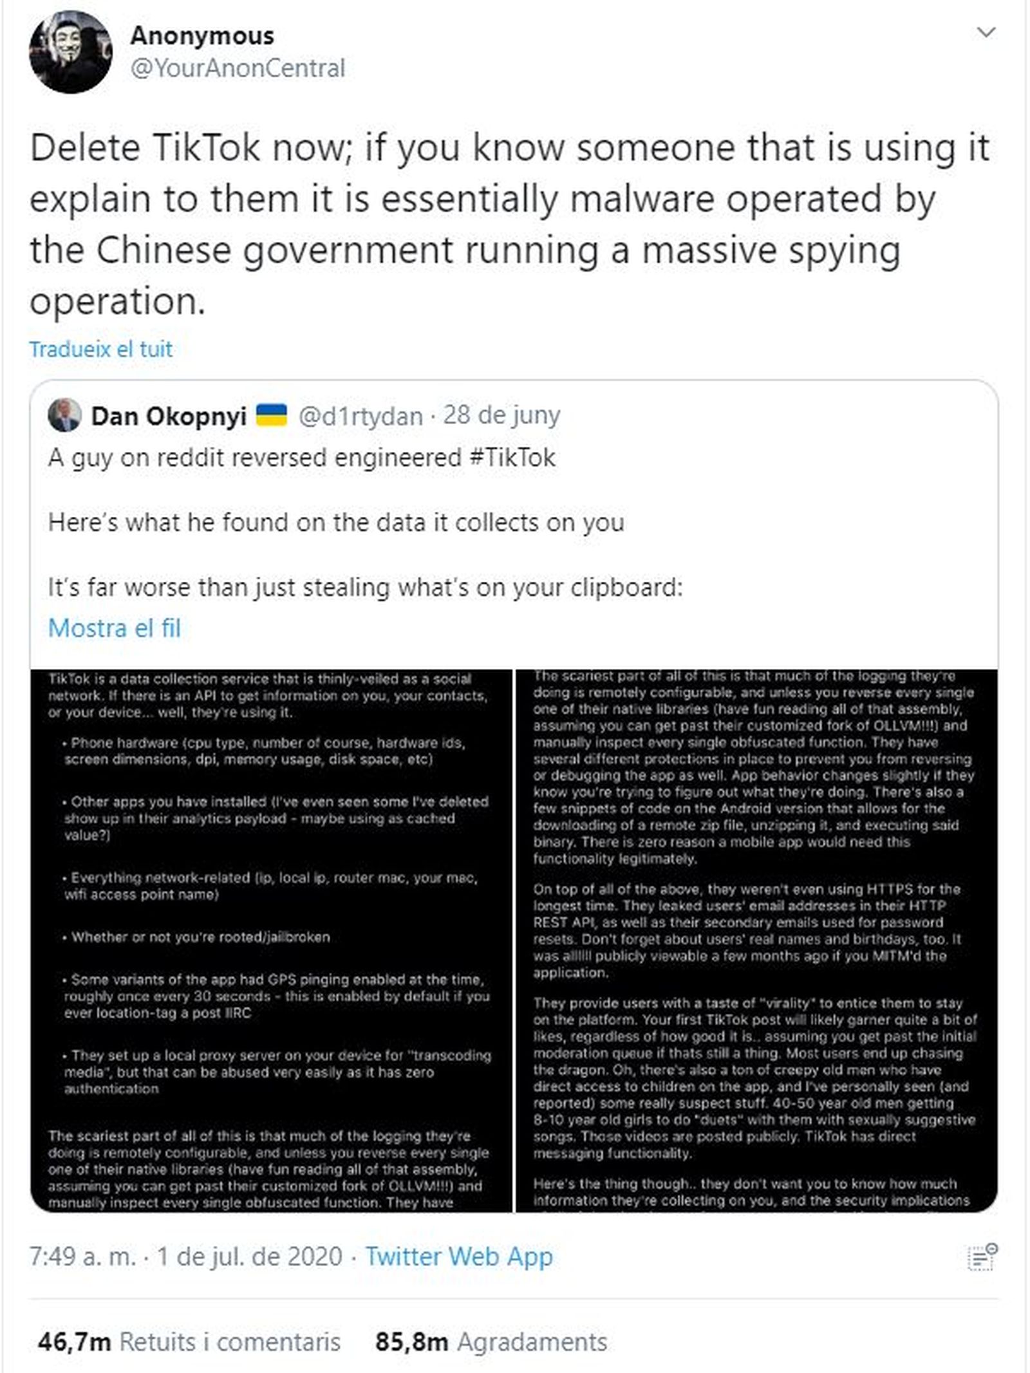Open the left screenshot image of the quoted tweet
The height and width of the screenshot is (1373, 1030).
tap(271, 940)
